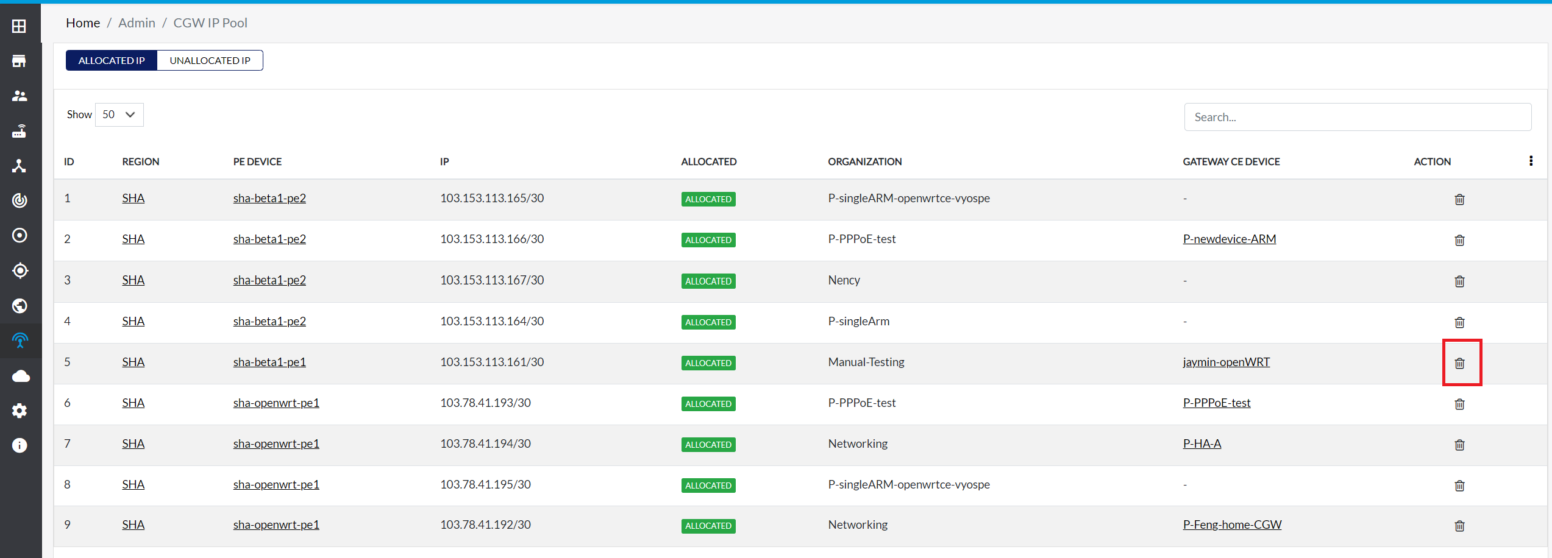Select P-singleARM-openwrtce-vyospe in row 8

pyautogui.click(x=909, y=484)
